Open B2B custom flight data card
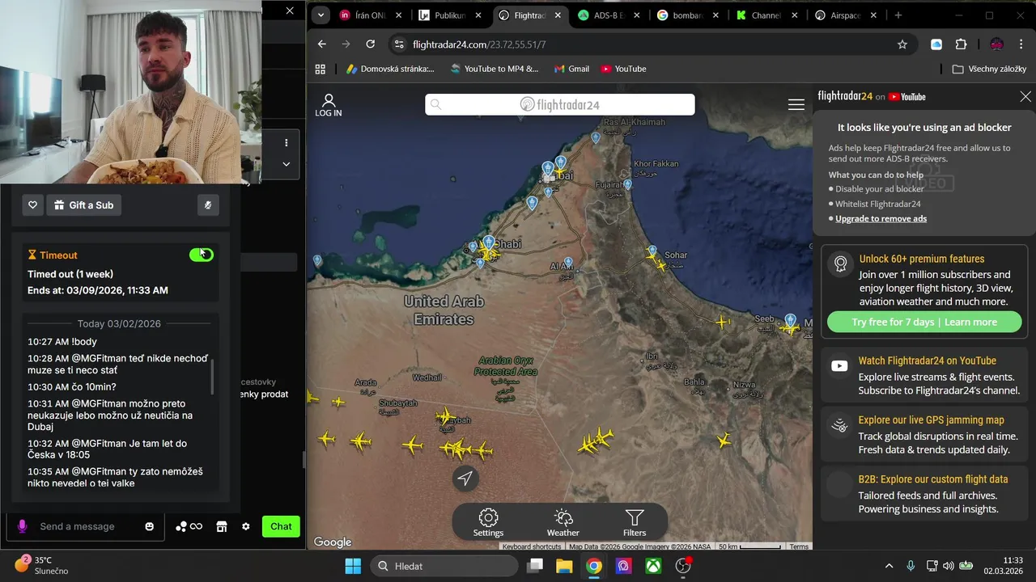The width and height of the screenshot is (1036, 582). click(x=924, y=493)
